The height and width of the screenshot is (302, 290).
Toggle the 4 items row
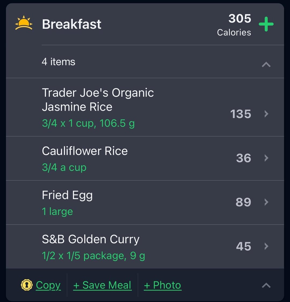tap(145, 62)
